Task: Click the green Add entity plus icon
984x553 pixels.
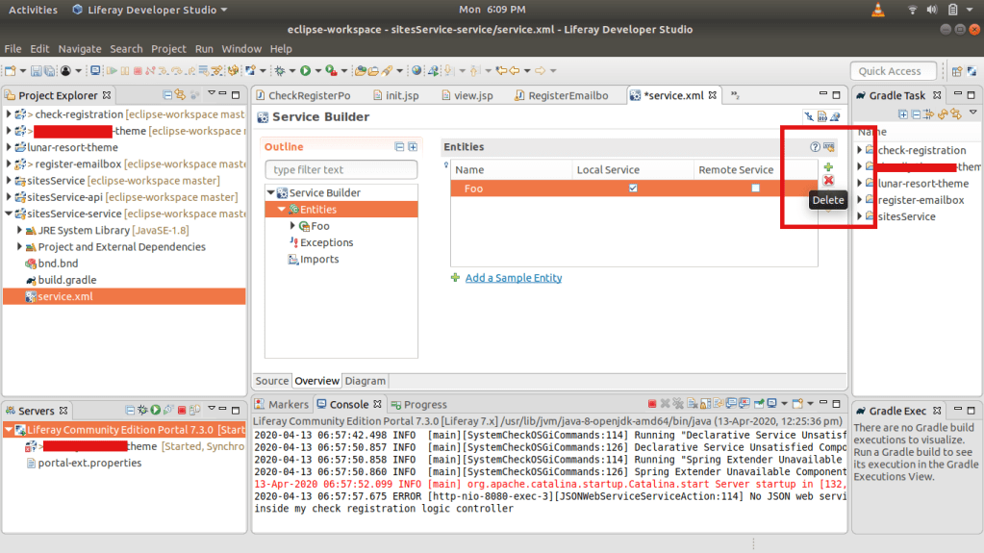Action: click(x=828, y=167)
